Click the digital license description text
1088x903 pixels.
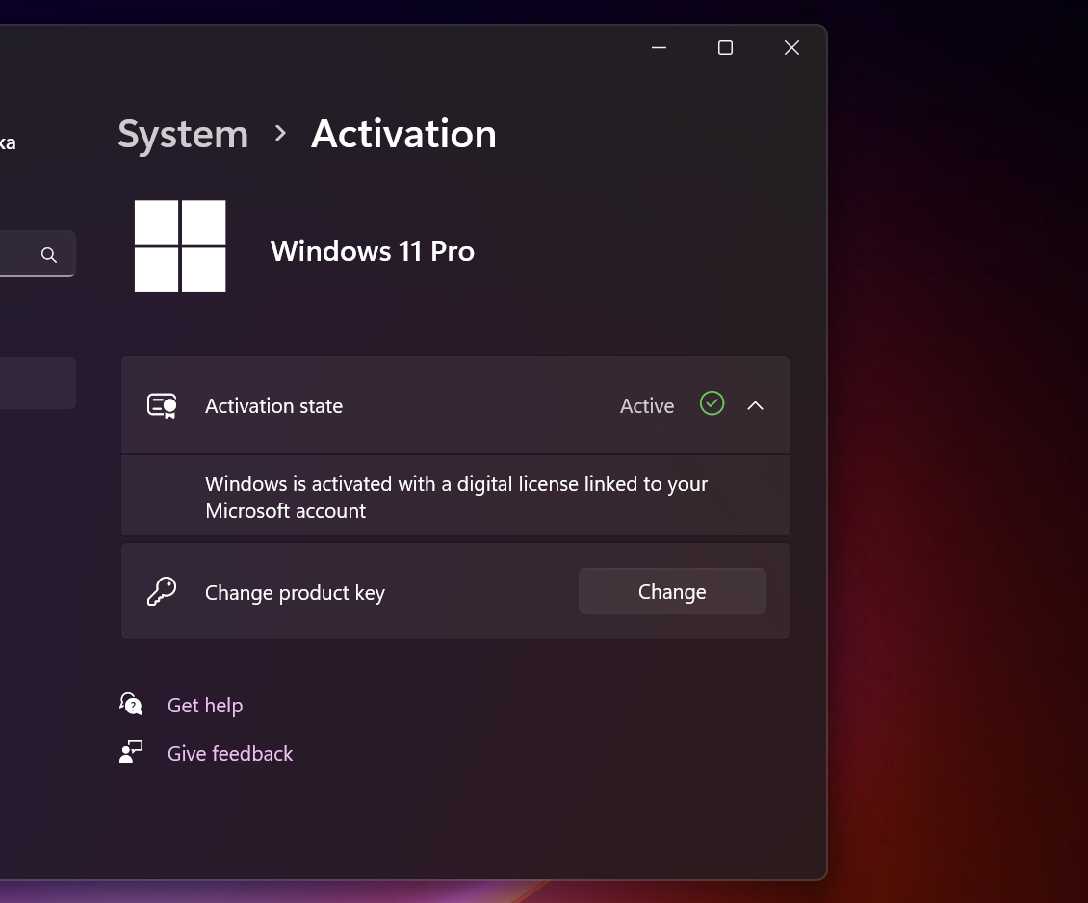[456, 497]
